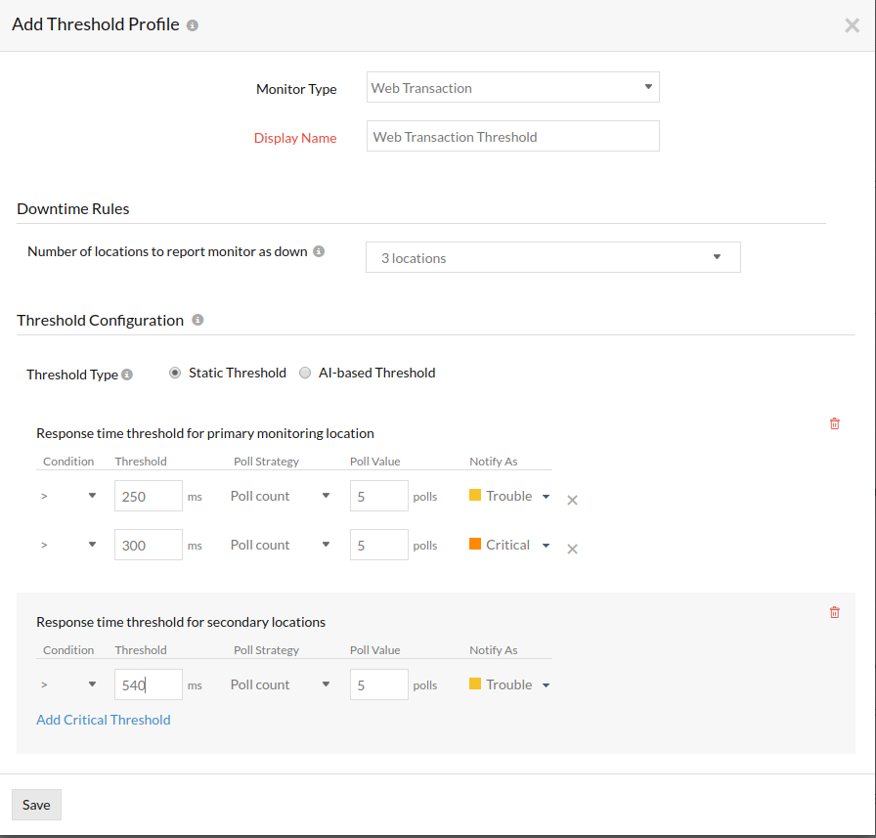Remove the 250 ms Trouble threshold row

point(573,500)
